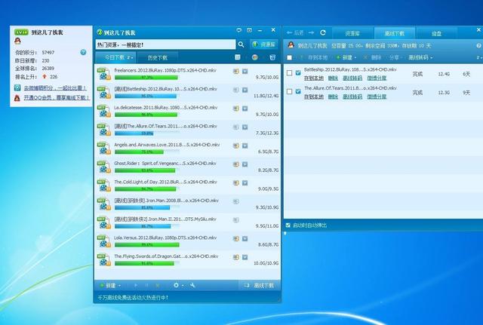Click 离线转码 link under Battleship.2012
483x325 pixels.
(x=352, y=78)
